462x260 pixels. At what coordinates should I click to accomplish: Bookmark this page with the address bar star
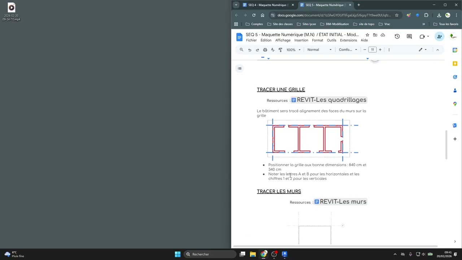[x=397, y=15]
